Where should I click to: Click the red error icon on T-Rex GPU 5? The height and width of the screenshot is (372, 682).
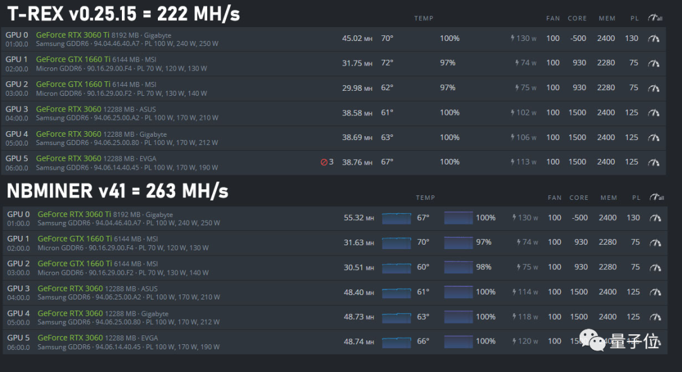[324, 162]
